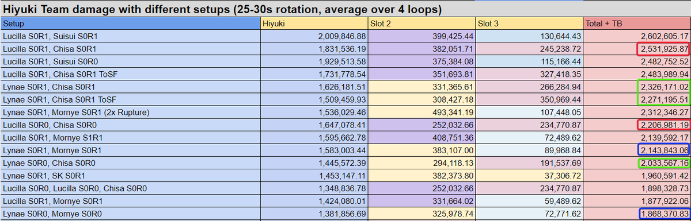Select setup cell Lynae S0R1, Mornye S0R1

tap(130, 150)
